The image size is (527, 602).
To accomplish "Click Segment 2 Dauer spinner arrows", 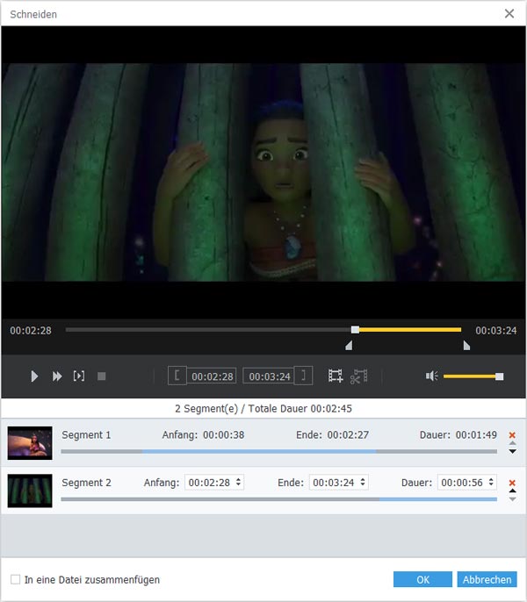I will coord(491,483).
